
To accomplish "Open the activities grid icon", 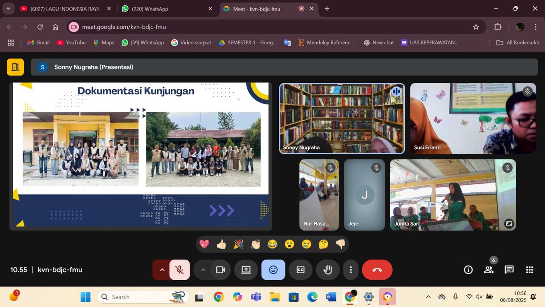I will [x=529, y=270].
